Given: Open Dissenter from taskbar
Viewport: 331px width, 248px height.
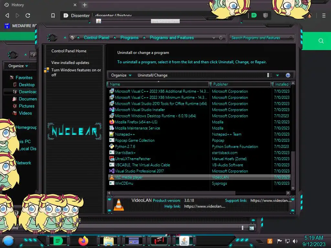Looking at the screenshot, I should tap(58, 241).
